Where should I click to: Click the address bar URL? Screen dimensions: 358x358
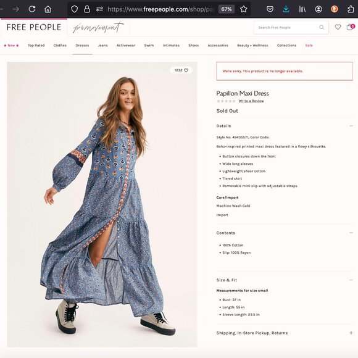[160, 9]
